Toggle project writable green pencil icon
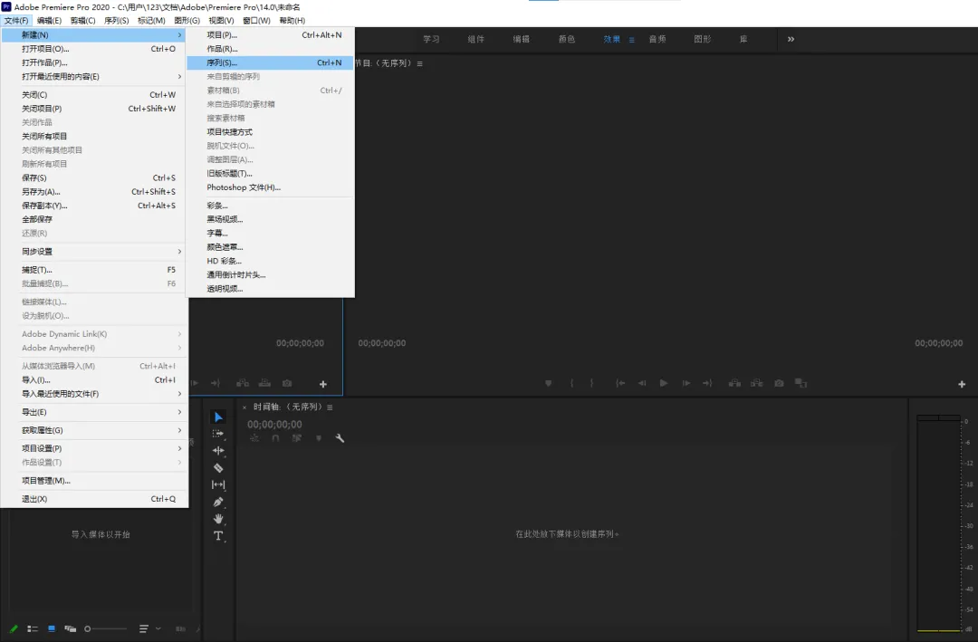 14,629
